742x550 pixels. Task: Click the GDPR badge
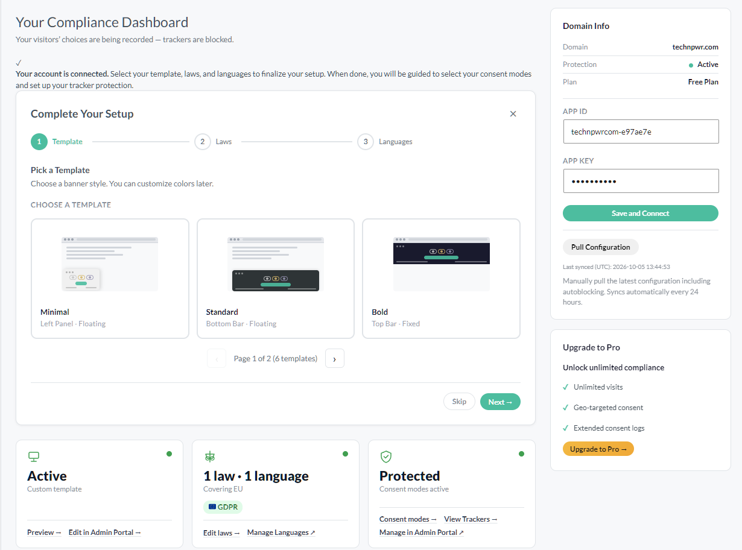click(223, 507)
